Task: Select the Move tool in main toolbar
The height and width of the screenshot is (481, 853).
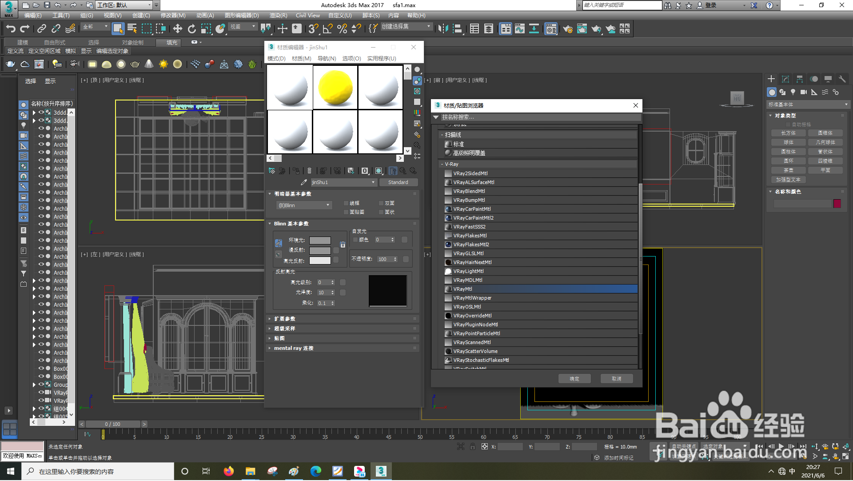Action: coord(178,29)
